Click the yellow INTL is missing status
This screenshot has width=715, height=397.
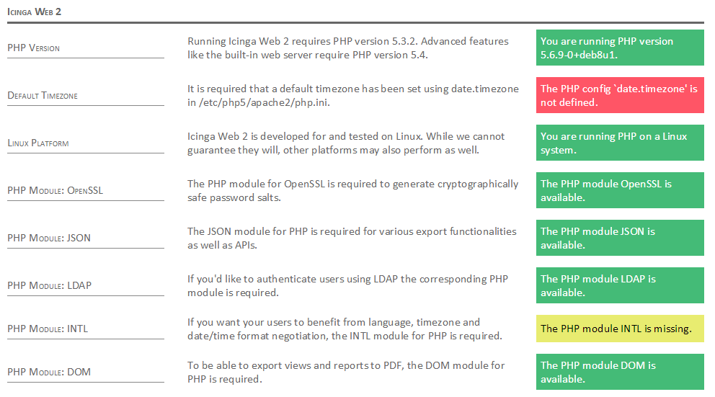(620, 329)
